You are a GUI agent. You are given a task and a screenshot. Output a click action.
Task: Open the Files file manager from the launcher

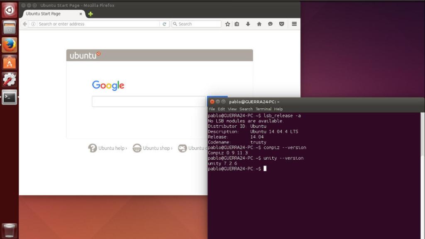9,27
